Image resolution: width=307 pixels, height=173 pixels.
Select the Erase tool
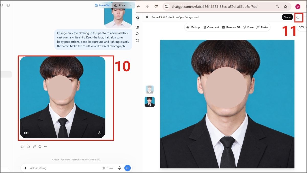248,27
